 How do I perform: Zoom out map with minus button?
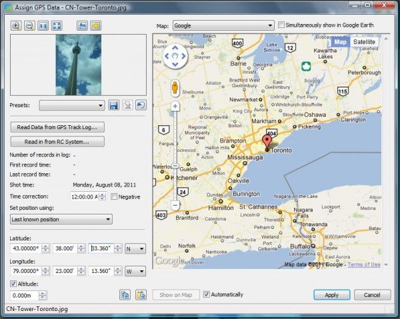click(175, 205)
